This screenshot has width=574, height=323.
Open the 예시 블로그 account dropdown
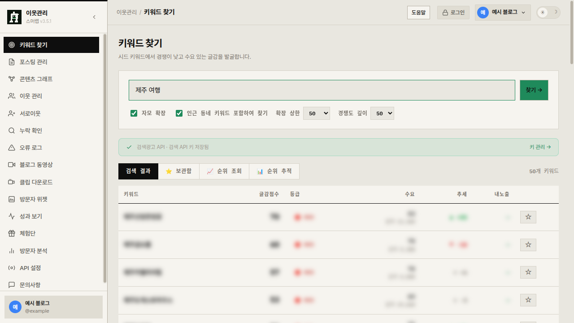point(503,13)
